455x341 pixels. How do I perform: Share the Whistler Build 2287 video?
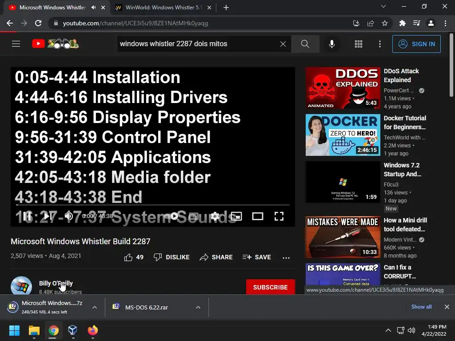tap(216, 257)
